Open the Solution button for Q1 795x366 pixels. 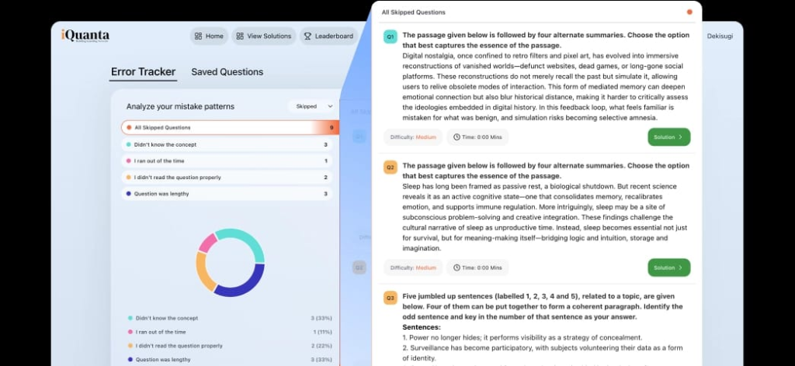(x=668, y=137)
